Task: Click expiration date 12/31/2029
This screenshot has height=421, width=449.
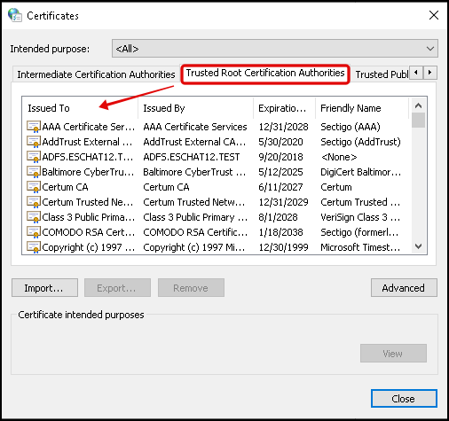Action: tap(283, 202)
